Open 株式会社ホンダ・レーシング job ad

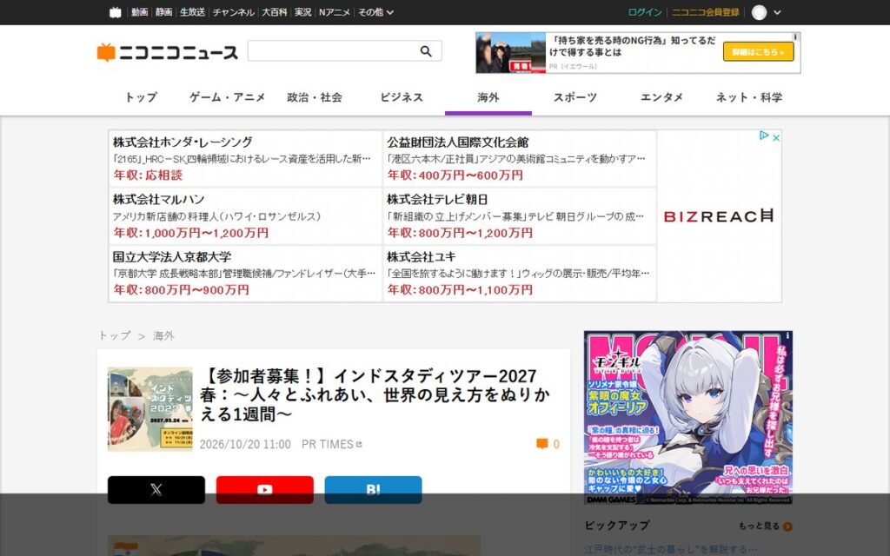[x=245, y=158]
